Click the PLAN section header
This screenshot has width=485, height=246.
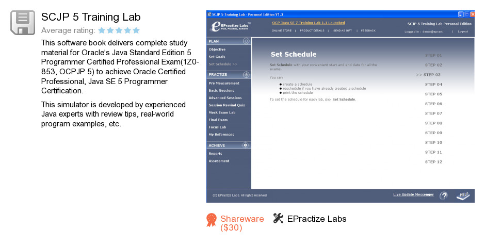click(x=229, y=41)
